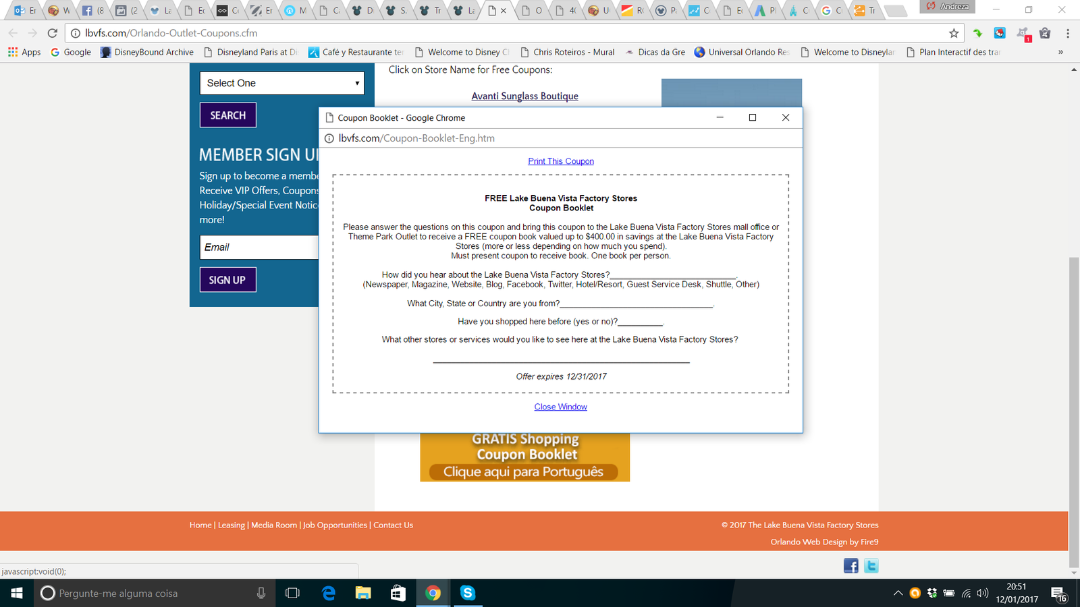The height and width of the screenshot is (607, 1080).
Task: Open a new tab
Action: click(x=894, y=10)
